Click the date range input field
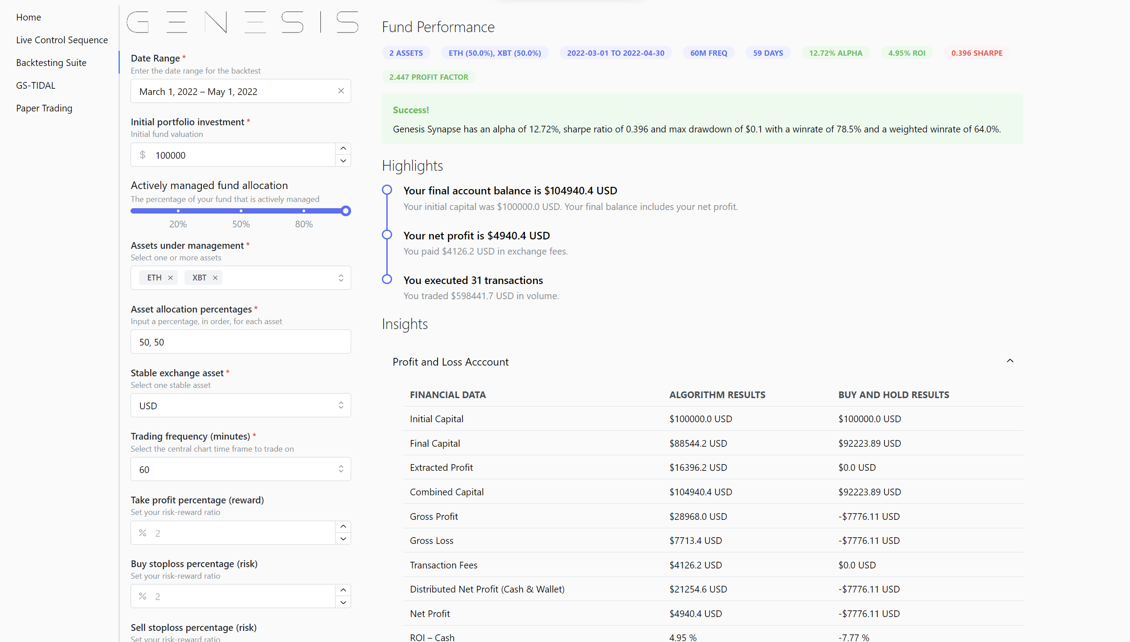The height and width of the screenshot is (642, 1130). click(232, 91)
